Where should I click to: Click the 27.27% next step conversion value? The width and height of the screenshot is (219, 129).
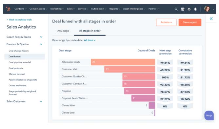tap(165, 99)
